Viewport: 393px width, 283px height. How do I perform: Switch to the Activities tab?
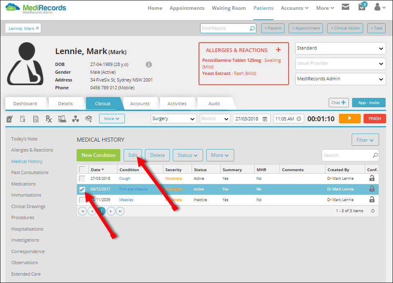pyautogui.click(x=177, y=104)
